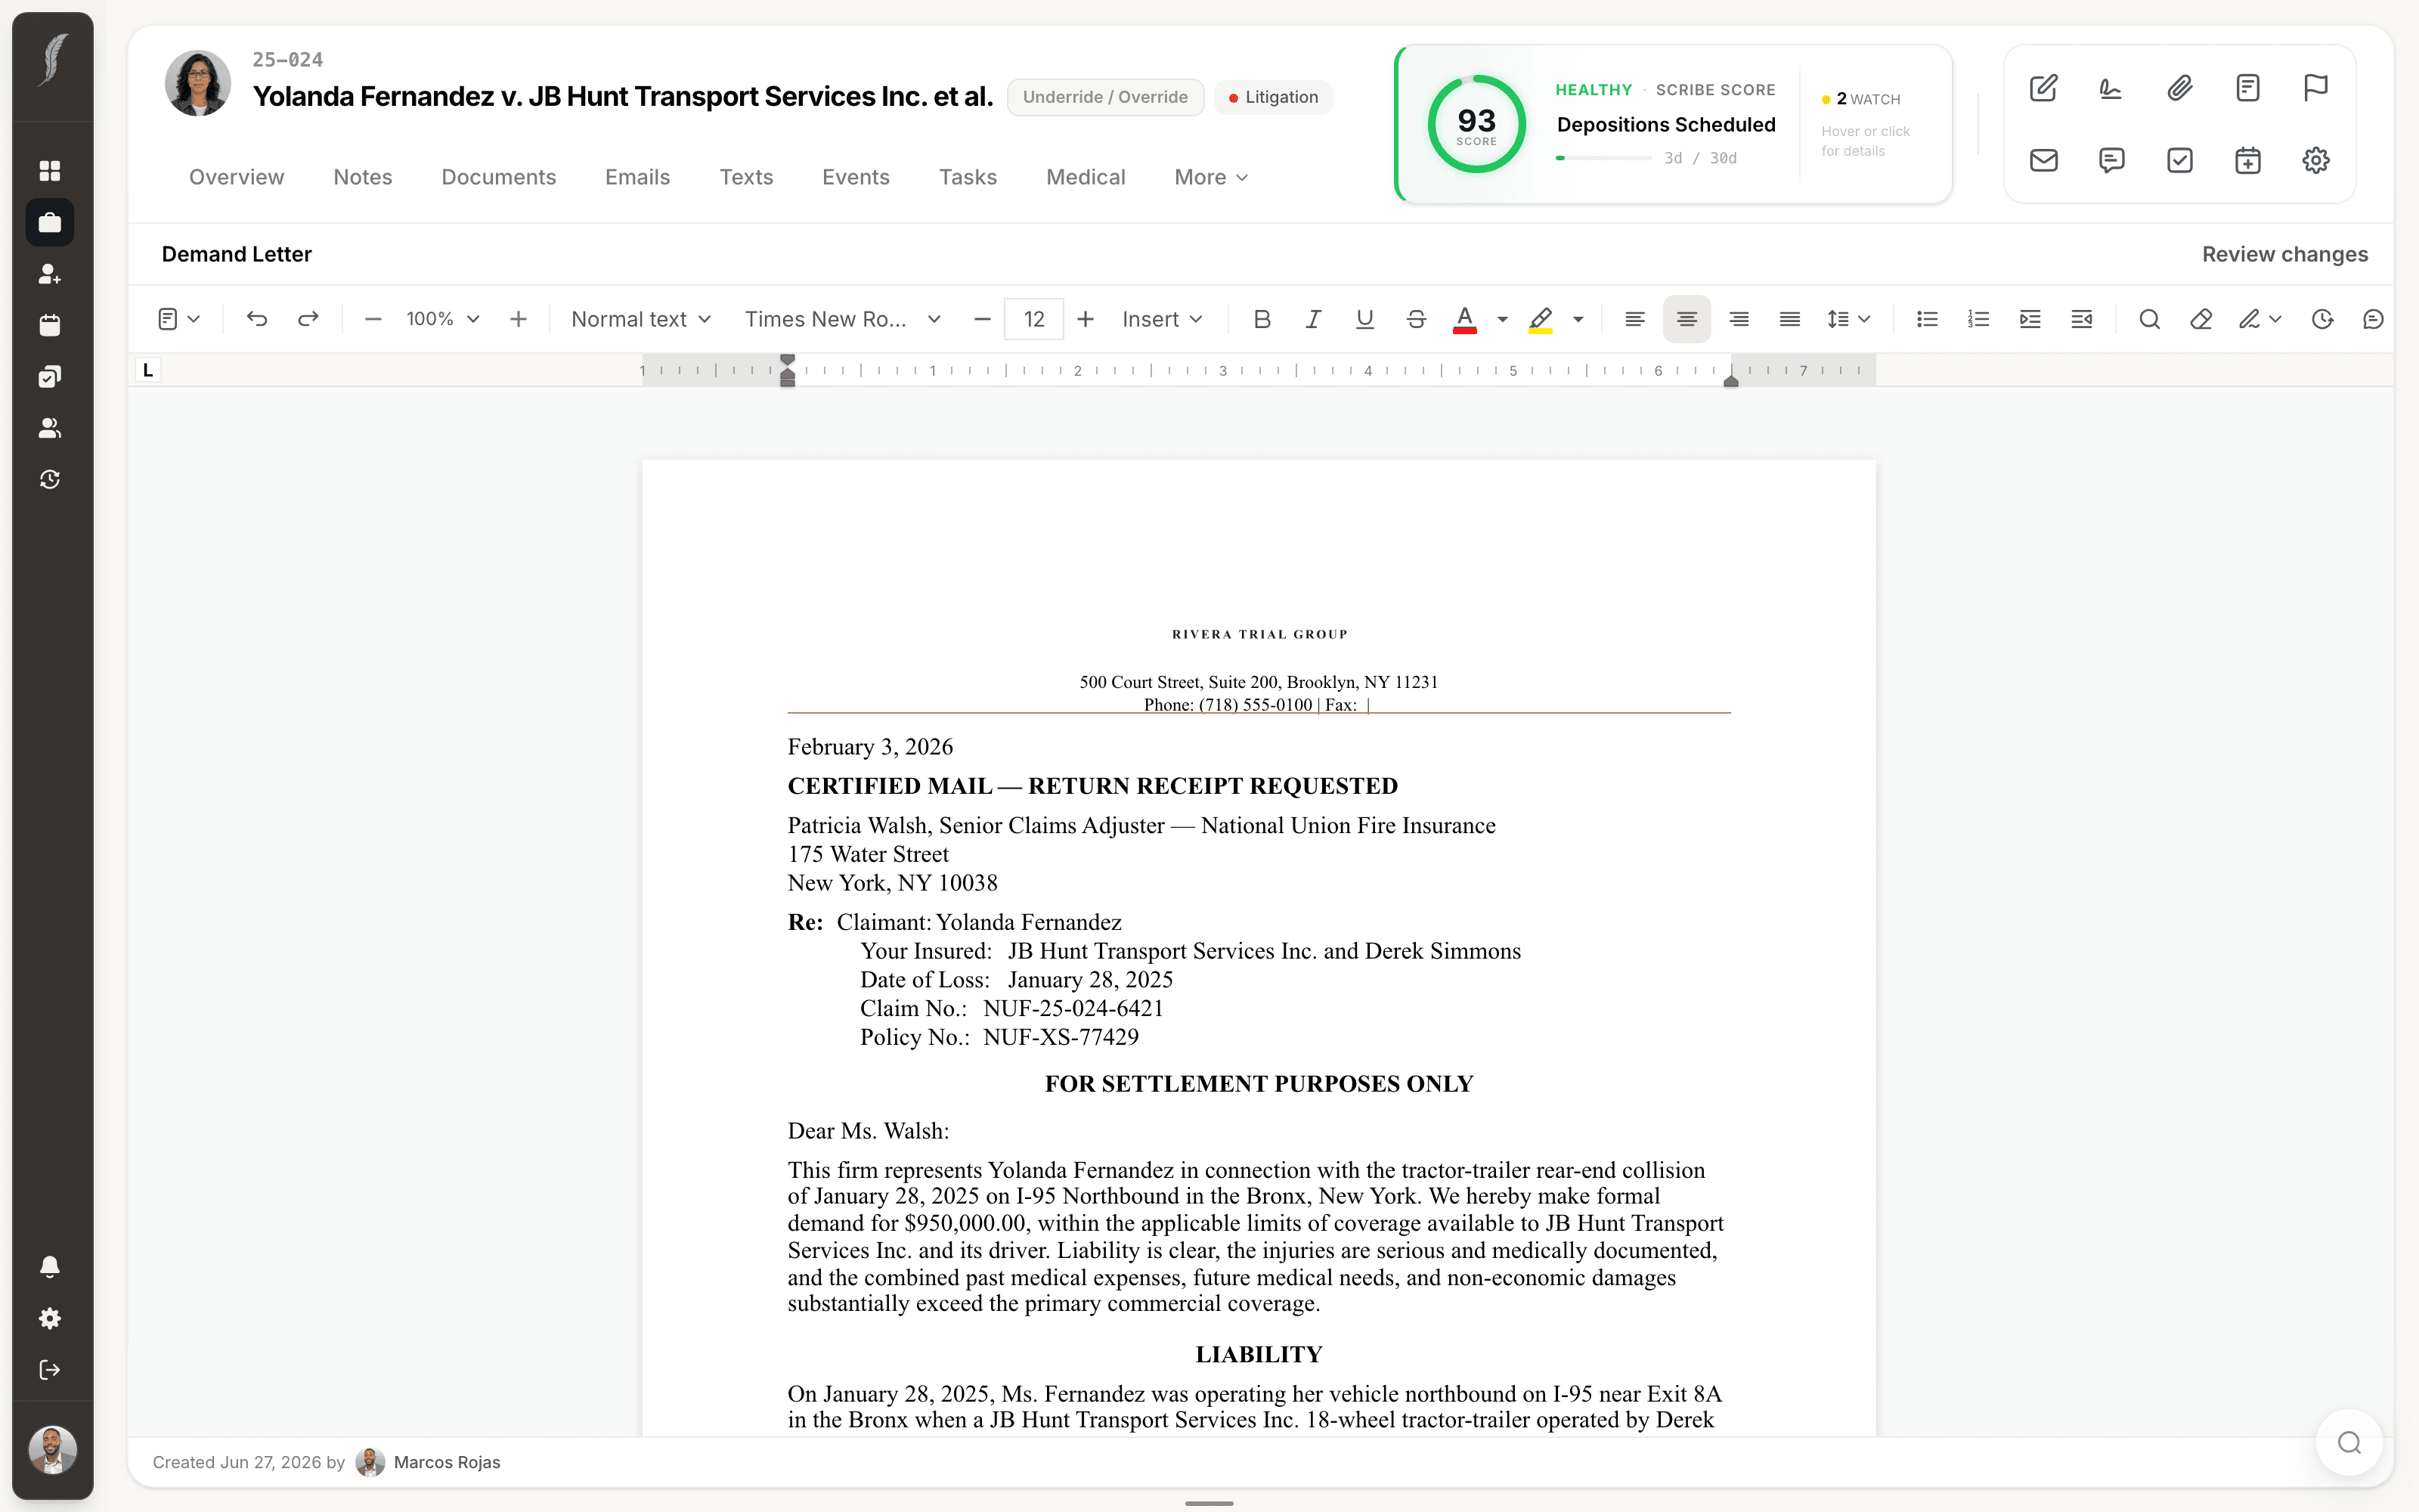Redo the last edit

[308, 319]
